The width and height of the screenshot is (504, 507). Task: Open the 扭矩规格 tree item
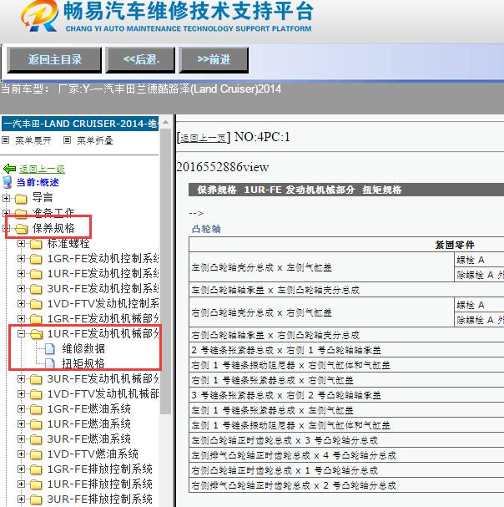coord(83,364)
